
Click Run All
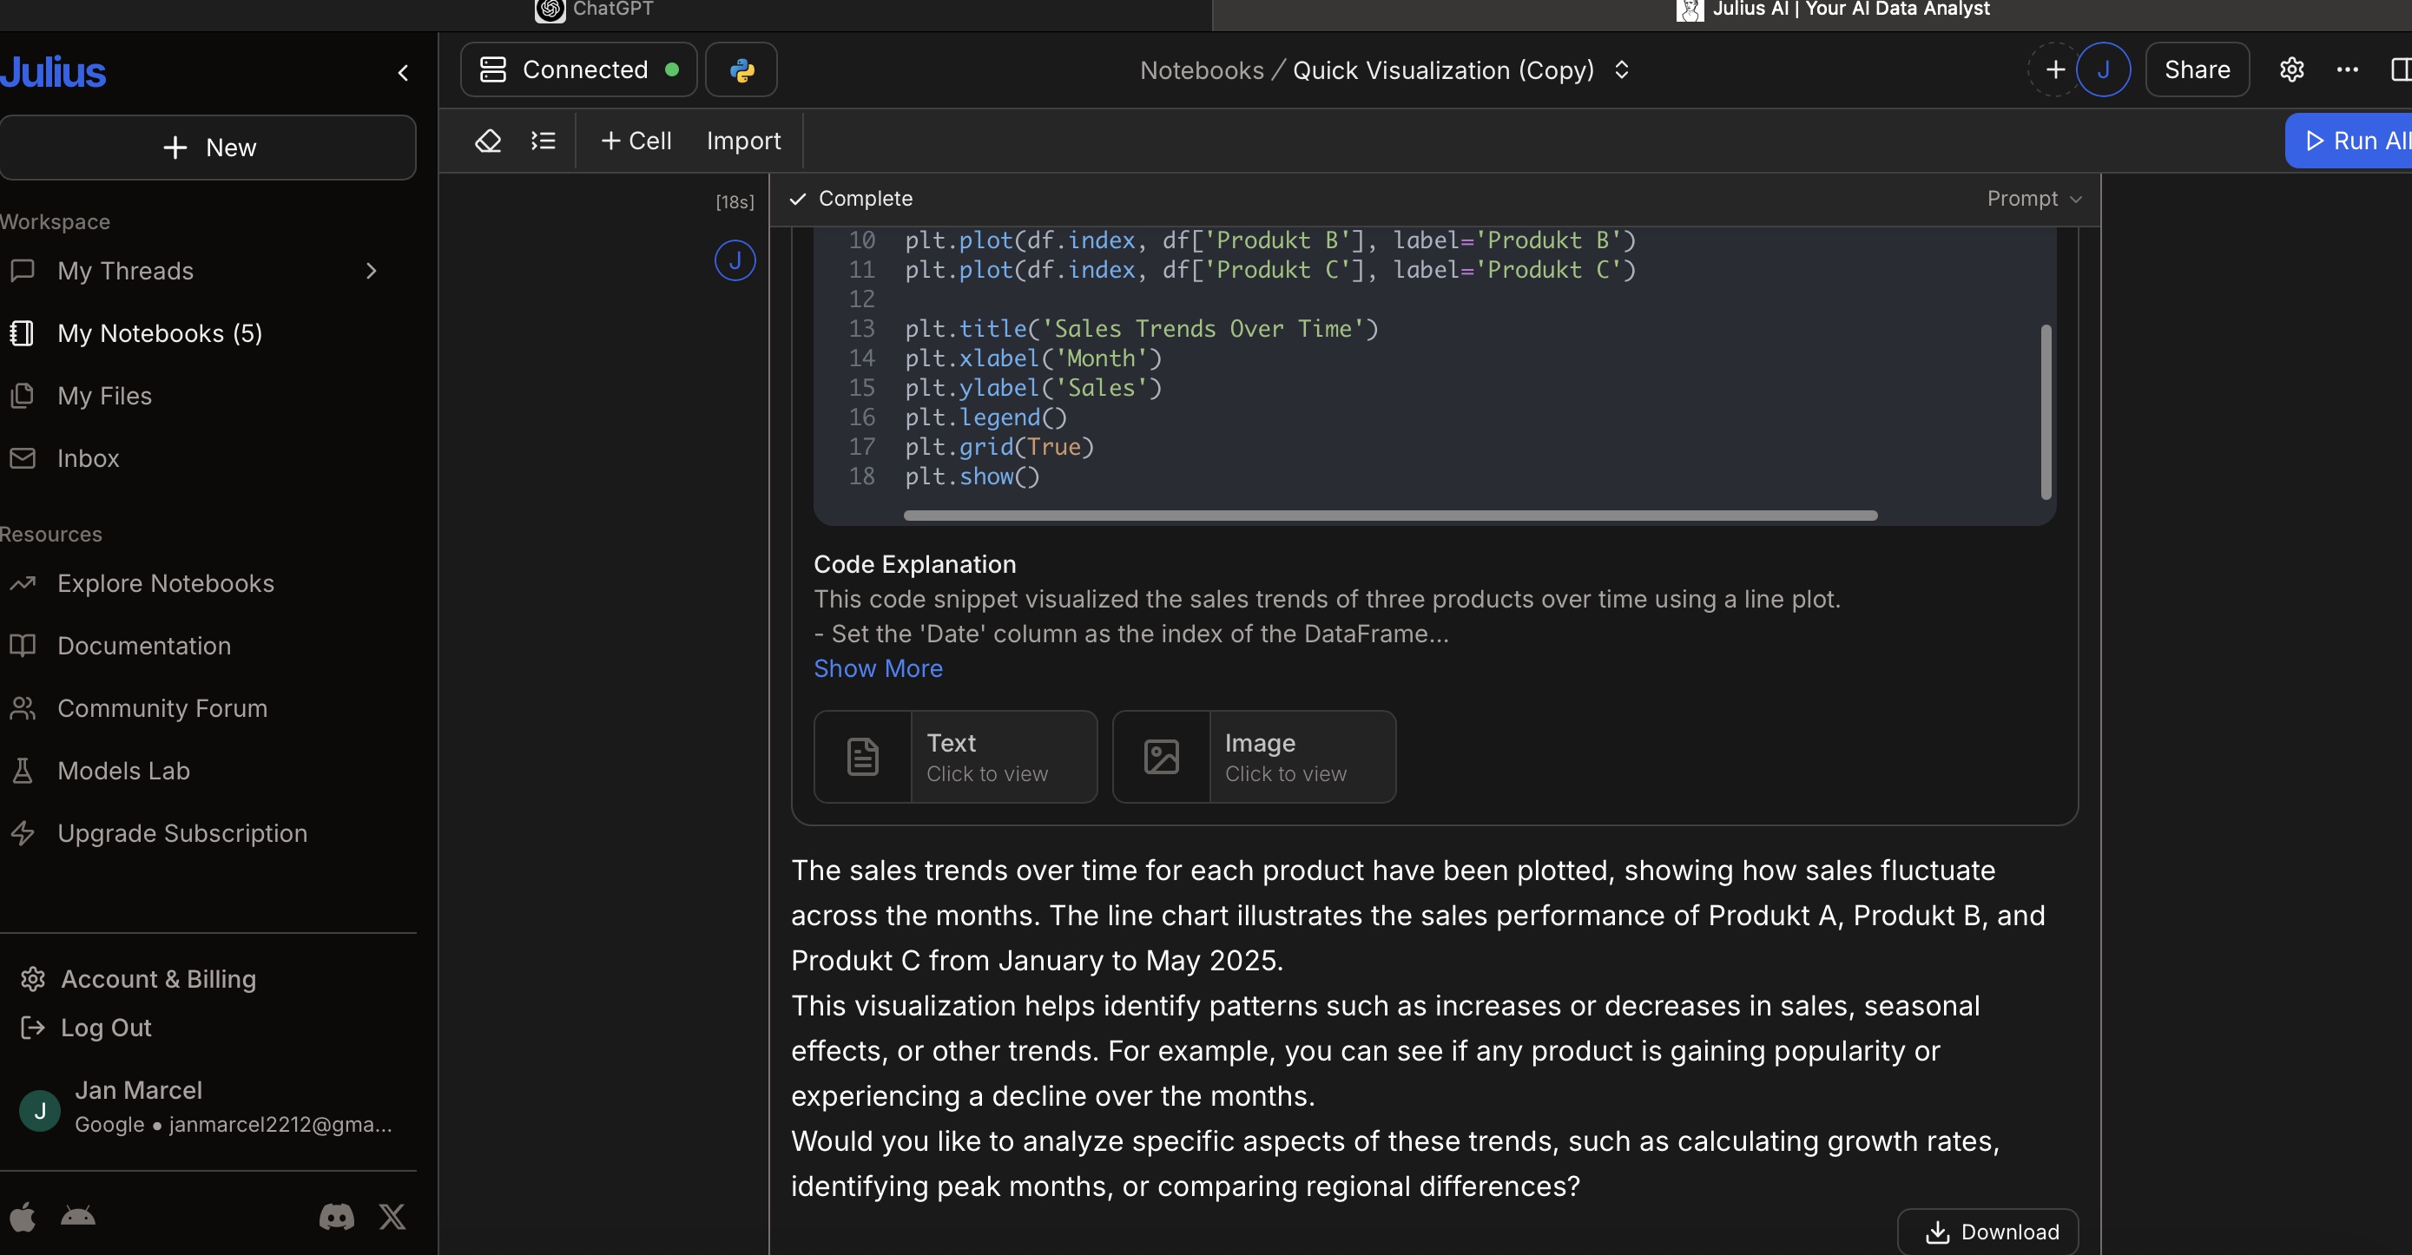(2349, 141)
